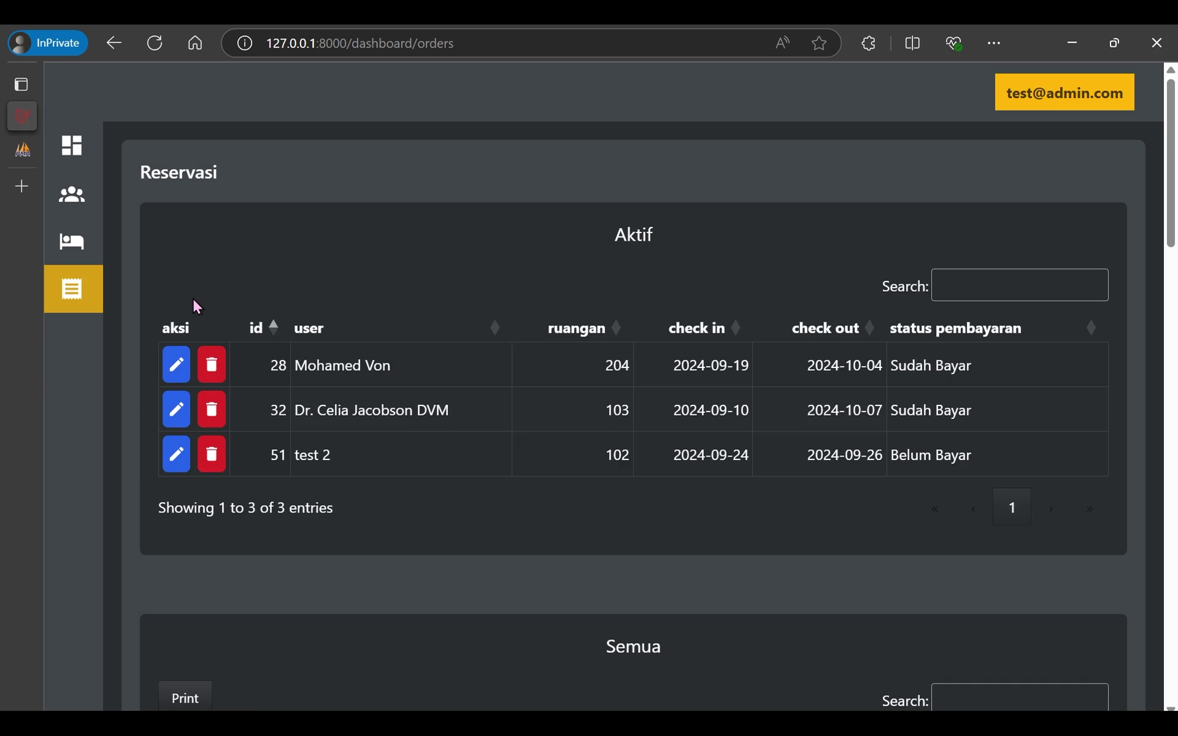Open split screen view
Screen dimensions: 1178x736
tap(912, 43)
